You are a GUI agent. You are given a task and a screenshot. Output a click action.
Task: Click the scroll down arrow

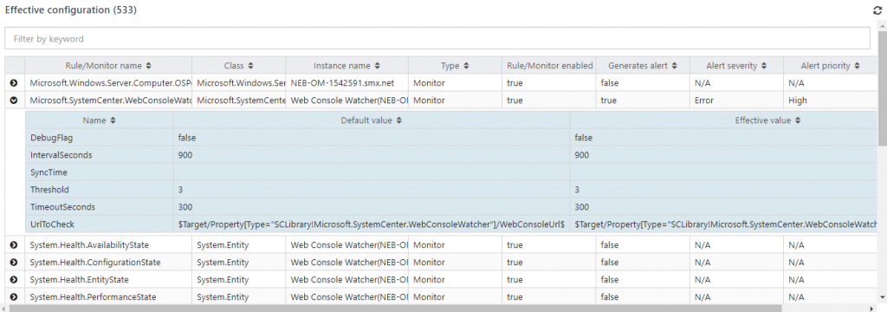pos(883,297)
